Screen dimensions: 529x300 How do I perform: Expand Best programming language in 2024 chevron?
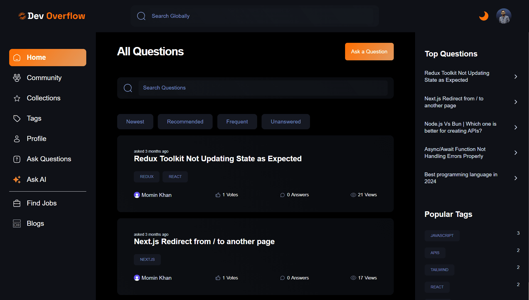[516, 178]
